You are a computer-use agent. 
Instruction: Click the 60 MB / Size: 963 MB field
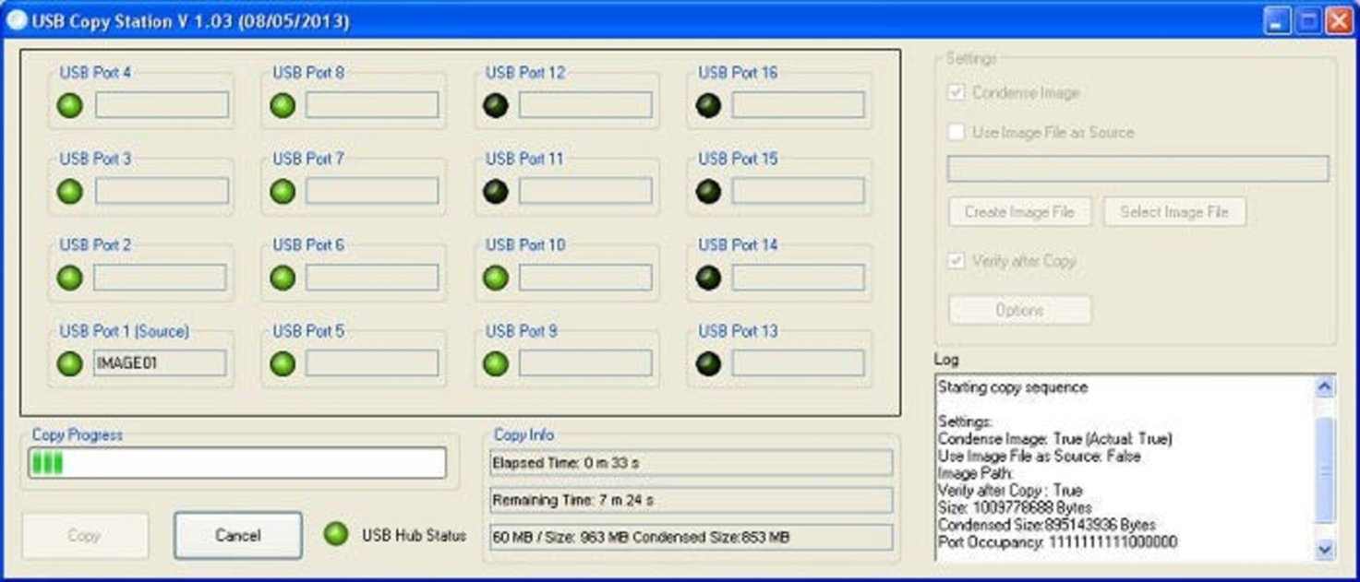(692, 538)
